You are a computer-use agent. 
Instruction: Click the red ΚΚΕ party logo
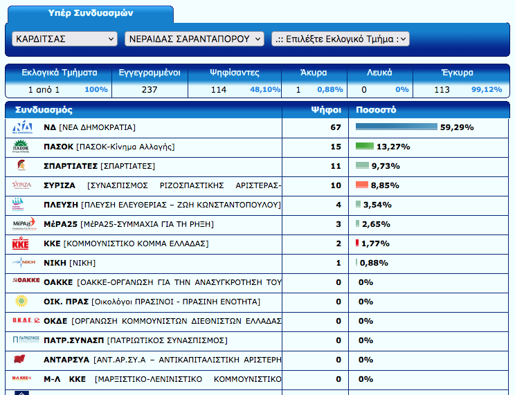(x=21, y=244)
